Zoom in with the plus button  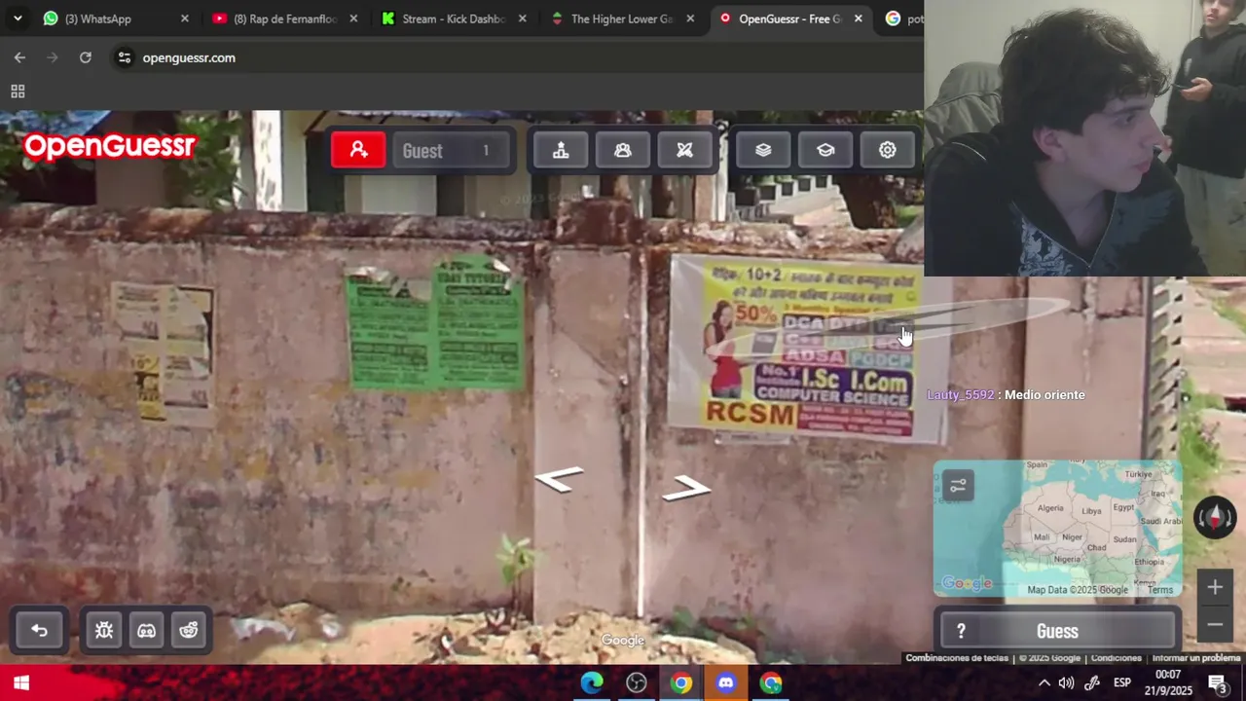click(x=1215, y=587)
